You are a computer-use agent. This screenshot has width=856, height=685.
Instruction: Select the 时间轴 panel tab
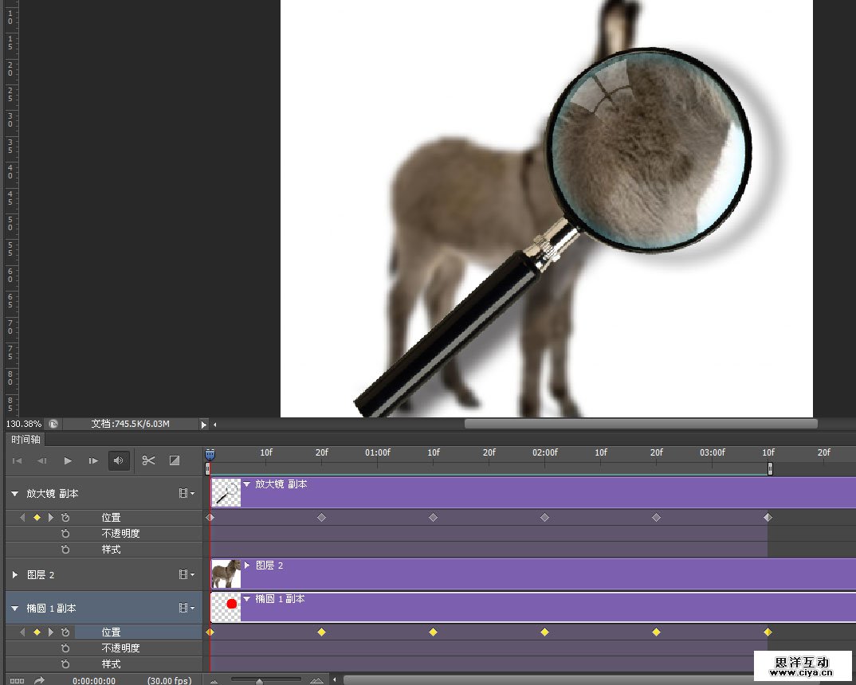[x=26, y=440]
